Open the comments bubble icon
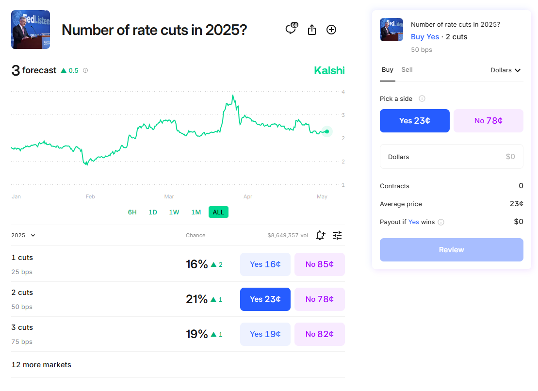 coord(291,29)
